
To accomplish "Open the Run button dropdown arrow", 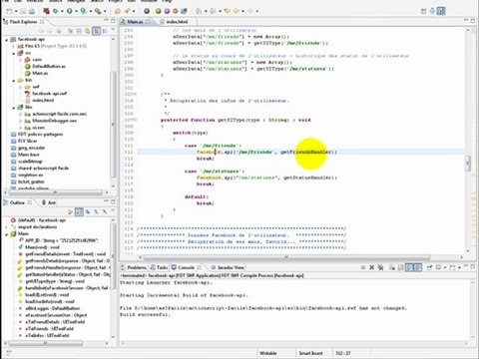I will [x=76, y=12].
